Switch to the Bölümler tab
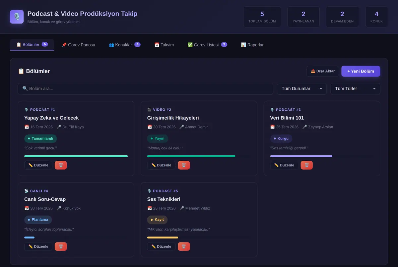Image resolution: width=398 pixels, height=267 pixels. [32, 44]
